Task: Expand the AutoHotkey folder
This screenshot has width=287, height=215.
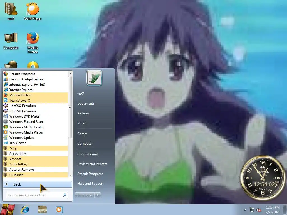Action: tap(36, 164)
